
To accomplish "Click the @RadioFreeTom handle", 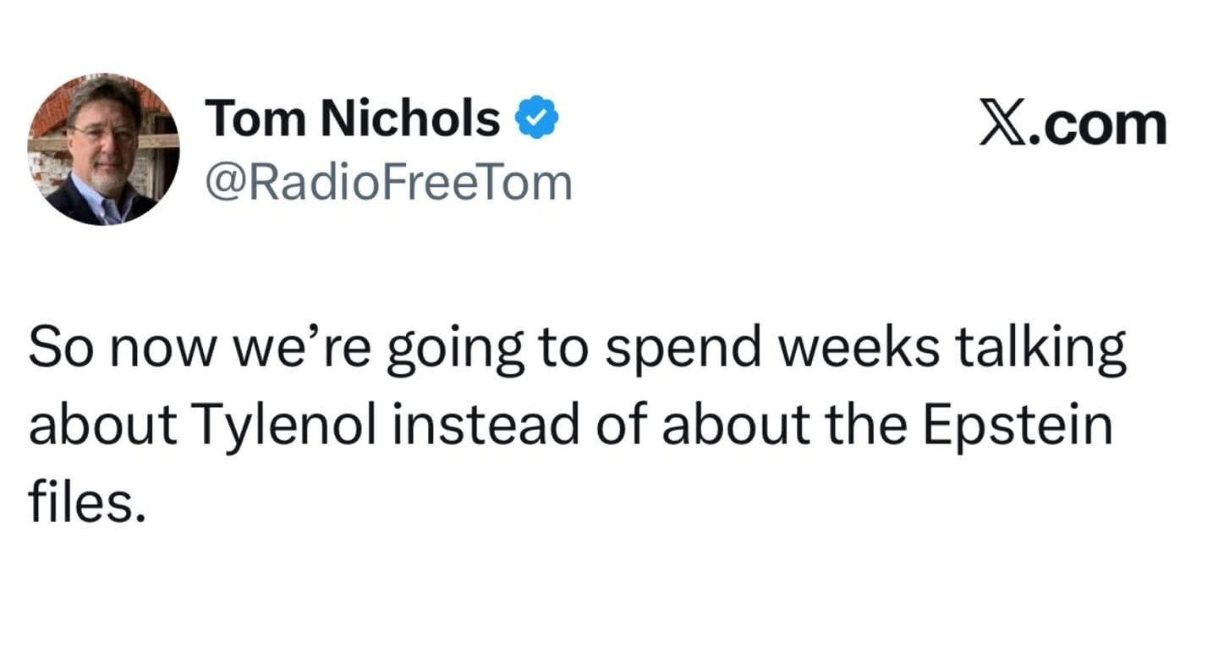I will pyautogui.click(x=388, y=182).
